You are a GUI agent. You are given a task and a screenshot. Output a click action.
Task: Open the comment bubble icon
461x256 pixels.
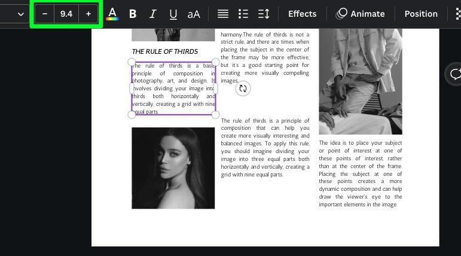(x=454, y=74)
